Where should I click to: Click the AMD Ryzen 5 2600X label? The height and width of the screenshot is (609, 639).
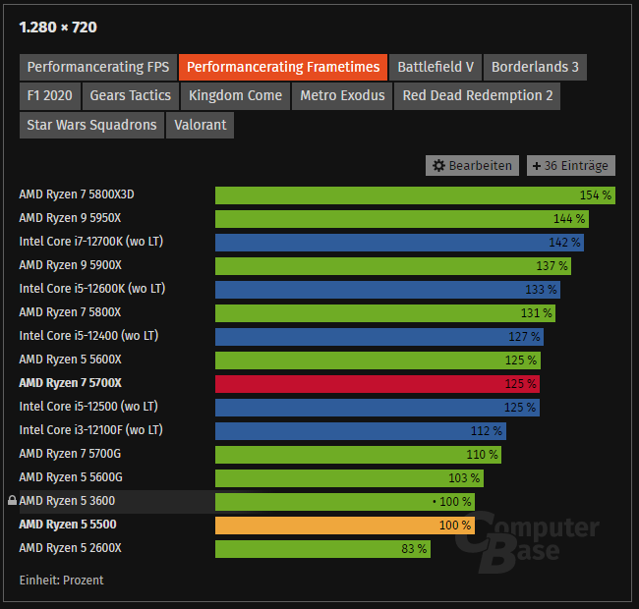pyautogui.click(x=71, y=549)
